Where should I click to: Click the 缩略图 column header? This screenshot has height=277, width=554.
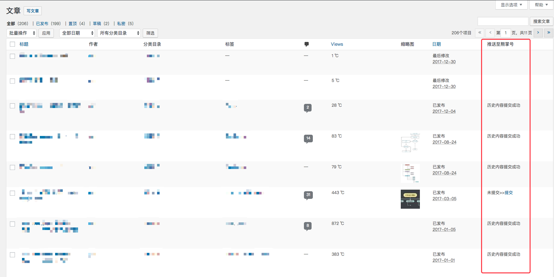(407, 44)
